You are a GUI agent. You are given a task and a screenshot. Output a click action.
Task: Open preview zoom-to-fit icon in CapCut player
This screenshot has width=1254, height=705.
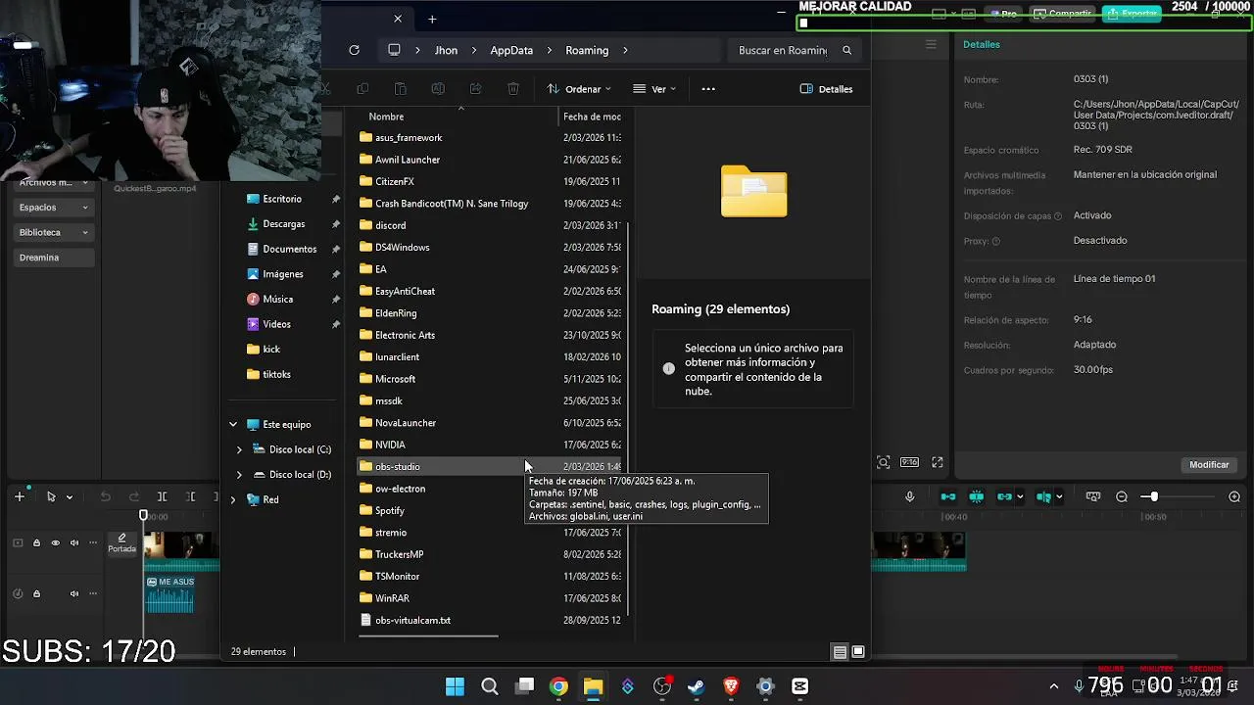click(x=884, y=462)
